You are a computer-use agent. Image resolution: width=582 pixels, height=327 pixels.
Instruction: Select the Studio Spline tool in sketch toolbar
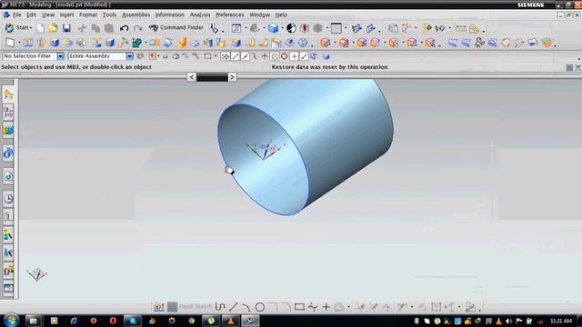313,307
